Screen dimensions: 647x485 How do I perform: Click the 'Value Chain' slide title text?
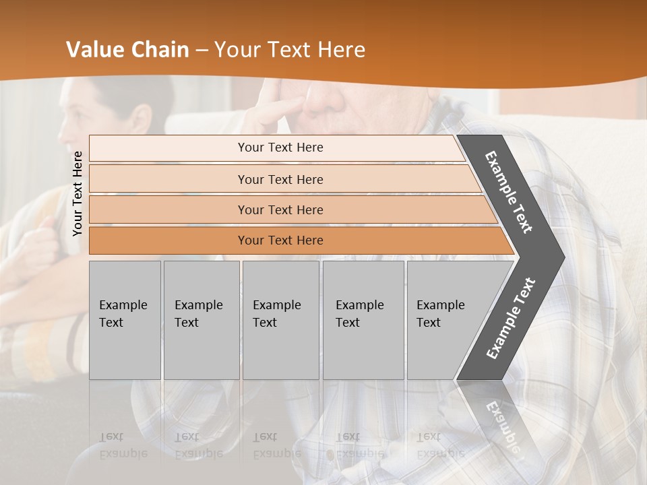pyautogui.click(x=127, y=50)
